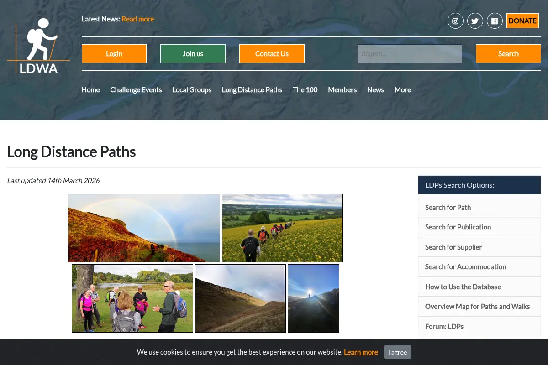View the rainbow coastline photo thumbnail
This screenshot has width=548, height=365.
[x=144, y=228]
